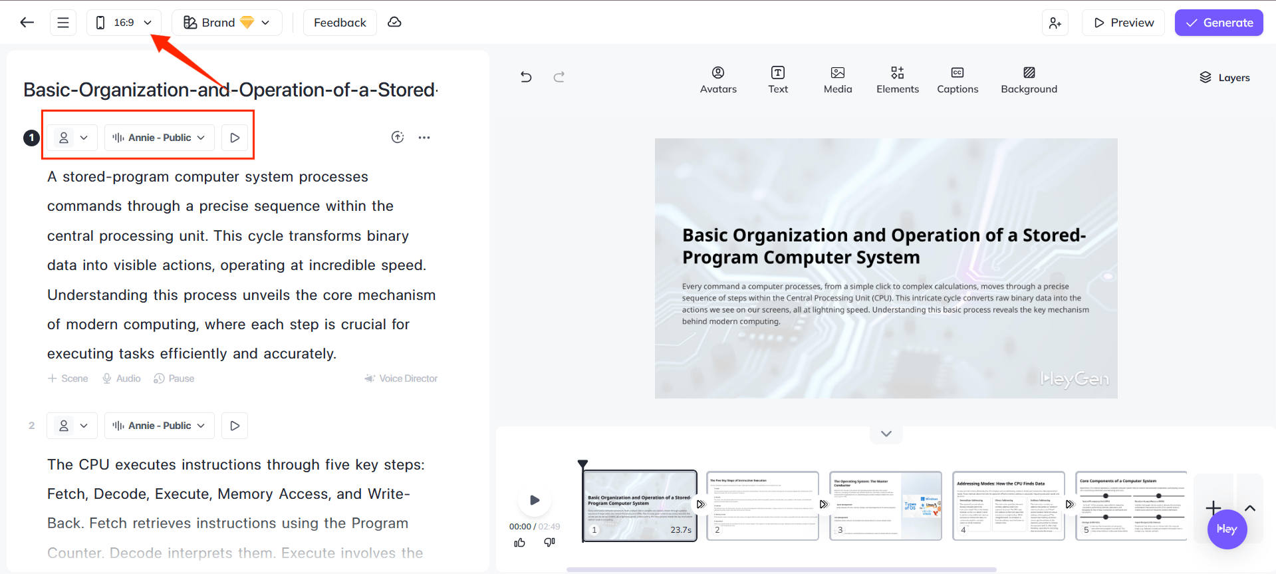Click the add collaborator icon
The image size is (1276, 574).
click(1055, 23)
